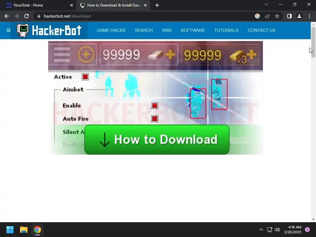Toggle the browser side panel
316x237 pixels.
[289, 16]
